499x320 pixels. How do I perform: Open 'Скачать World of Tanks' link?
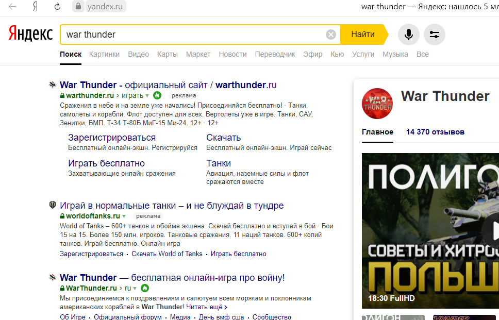[x=167, y=254]
